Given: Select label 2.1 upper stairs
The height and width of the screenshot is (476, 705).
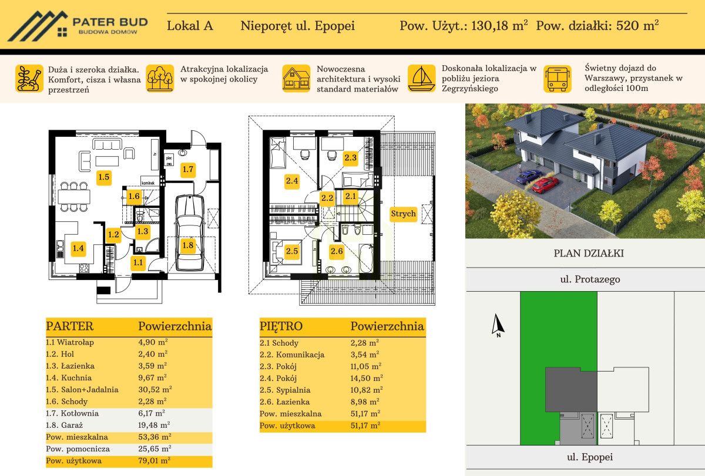Looking at the screenshot, I should coord(351,196).
